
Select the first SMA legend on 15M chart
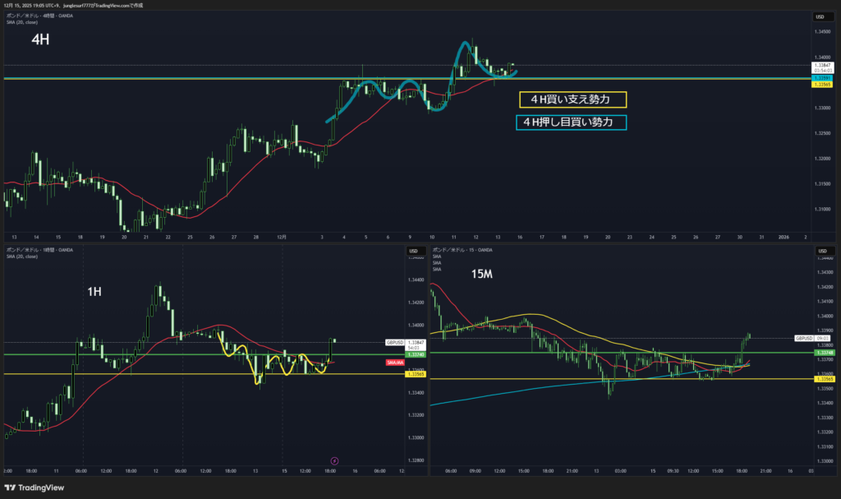[x=438, y=256]
